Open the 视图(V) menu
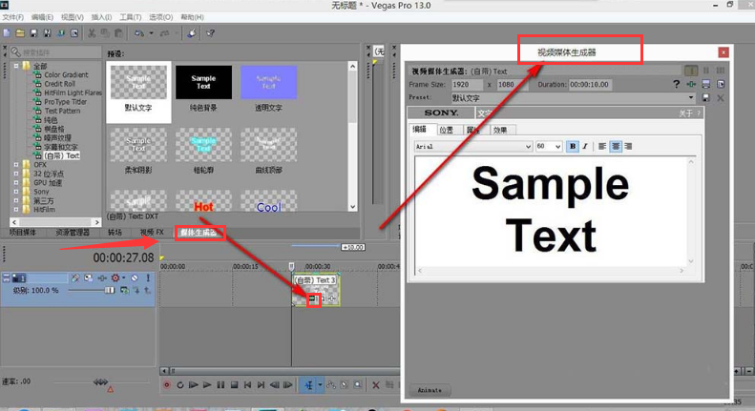This screenshot has height=411, width=755. click(73, 17)
